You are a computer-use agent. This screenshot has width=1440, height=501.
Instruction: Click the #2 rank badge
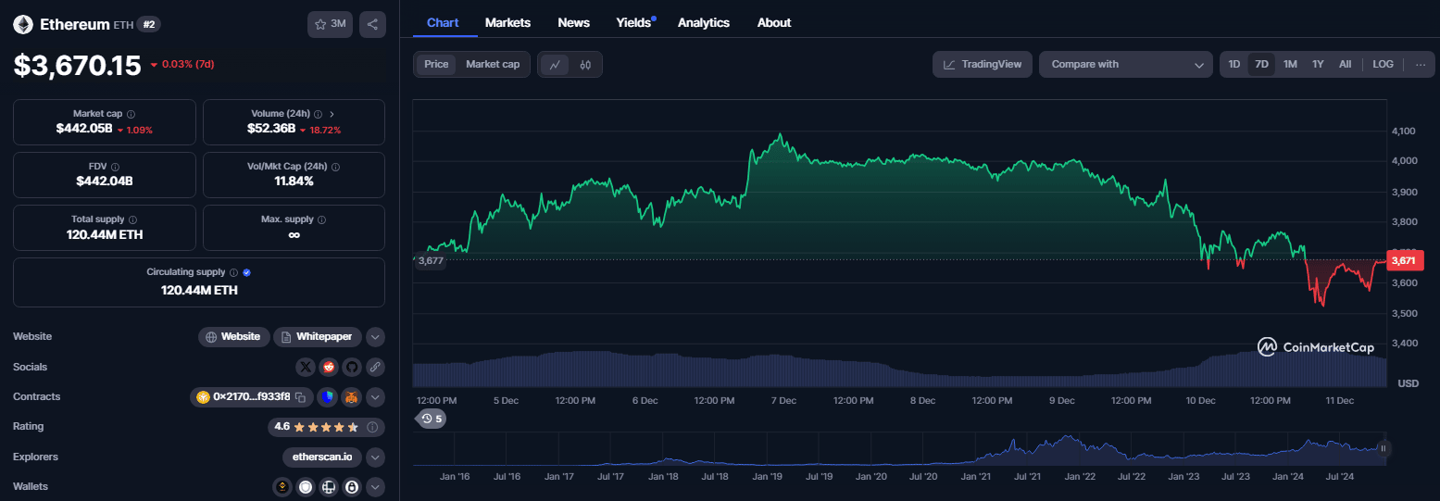(x=149, y=25)
